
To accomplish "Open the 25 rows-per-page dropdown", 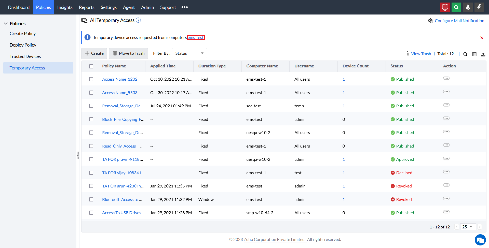I will tap(468, 227).
